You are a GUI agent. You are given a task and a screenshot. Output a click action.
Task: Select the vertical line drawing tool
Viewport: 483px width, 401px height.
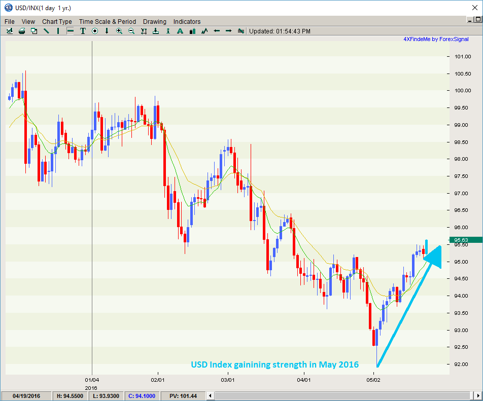58,31
